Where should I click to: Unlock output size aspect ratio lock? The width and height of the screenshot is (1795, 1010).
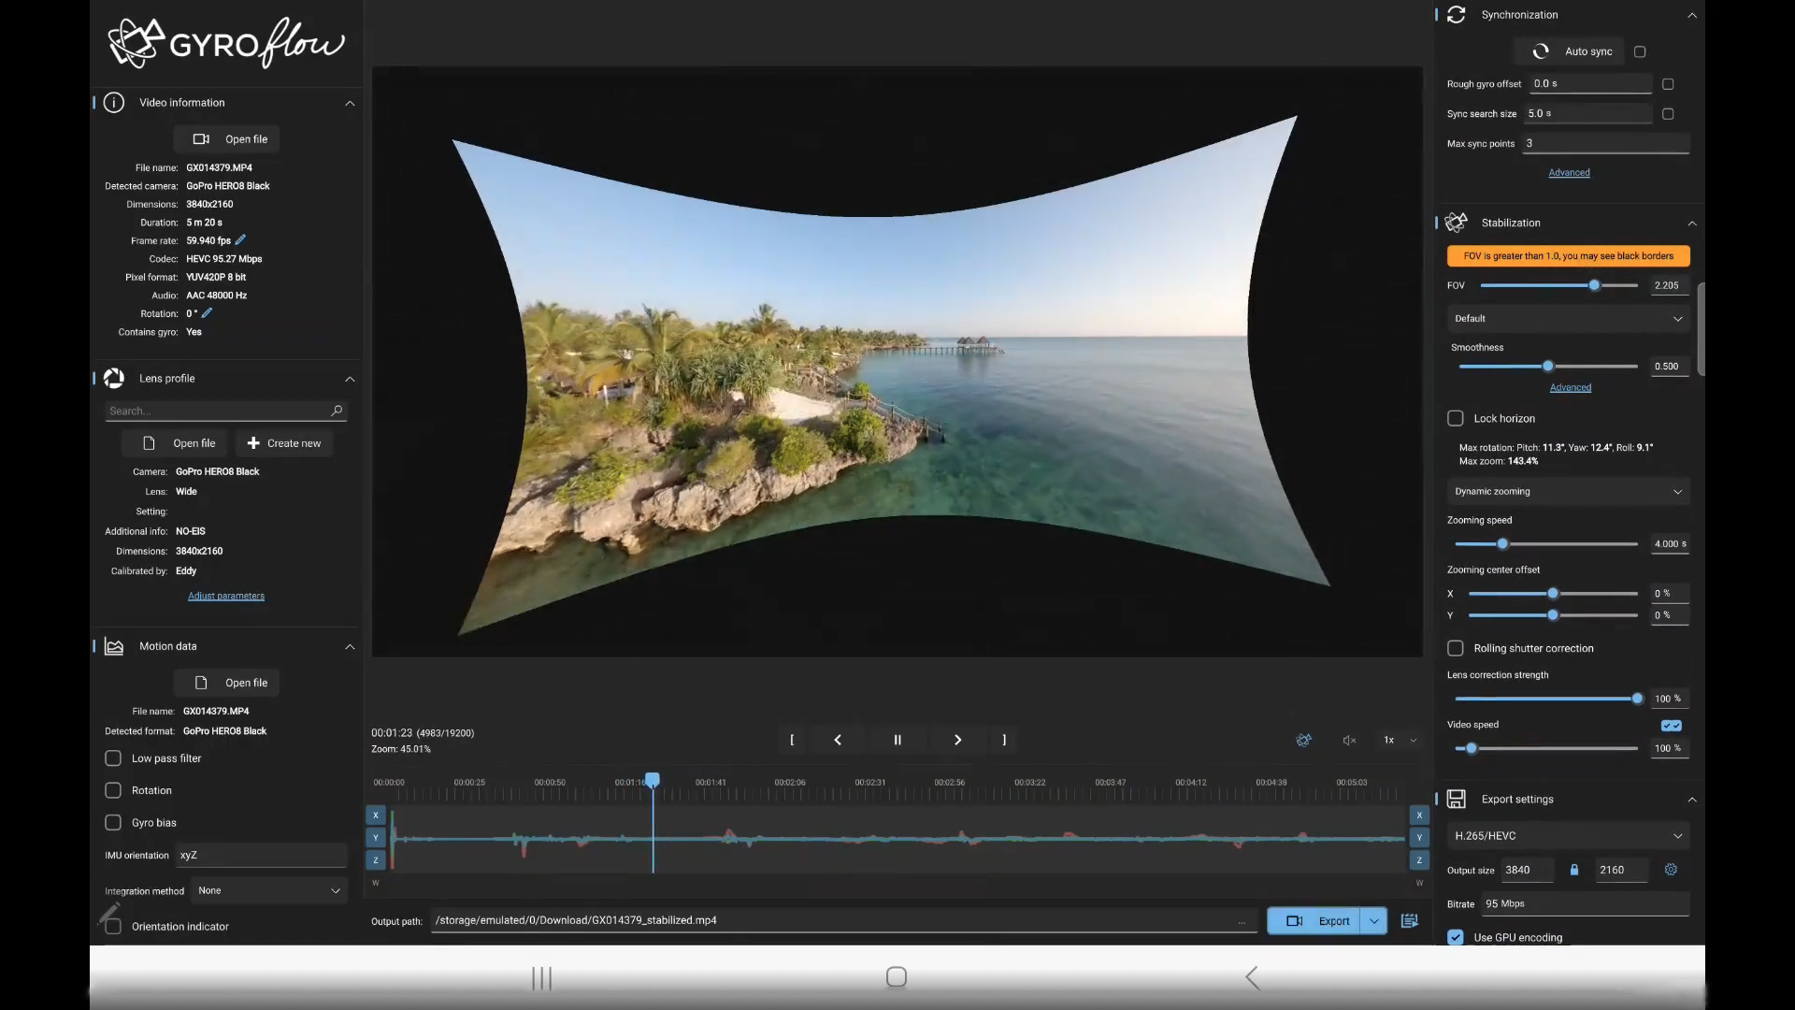[1574, 870]
